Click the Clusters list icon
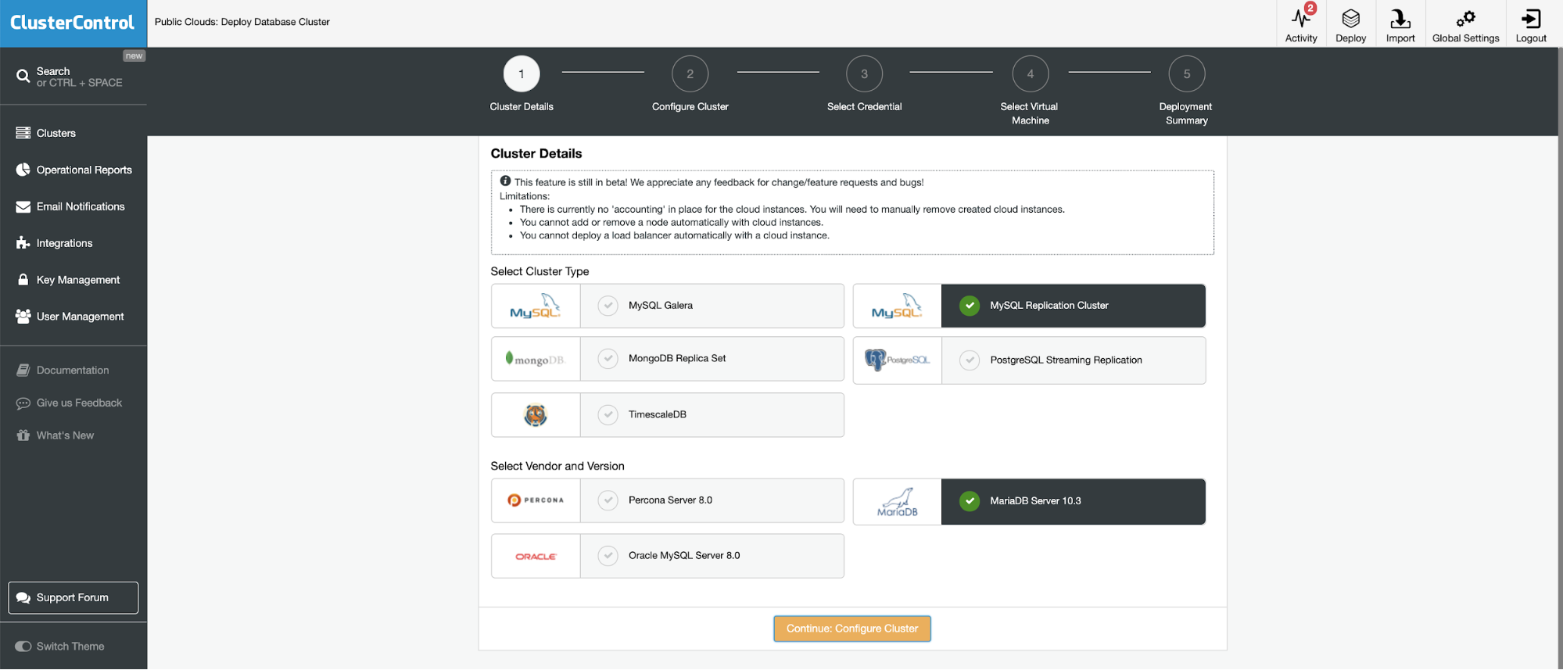Image resolution: width=1563 pixels, height=670 pixels. (23, 133)
